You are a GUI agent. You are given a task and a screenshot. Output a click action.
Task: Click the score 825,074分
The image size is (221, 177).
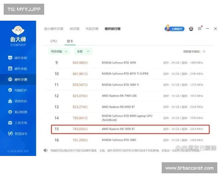pos(80,96)
